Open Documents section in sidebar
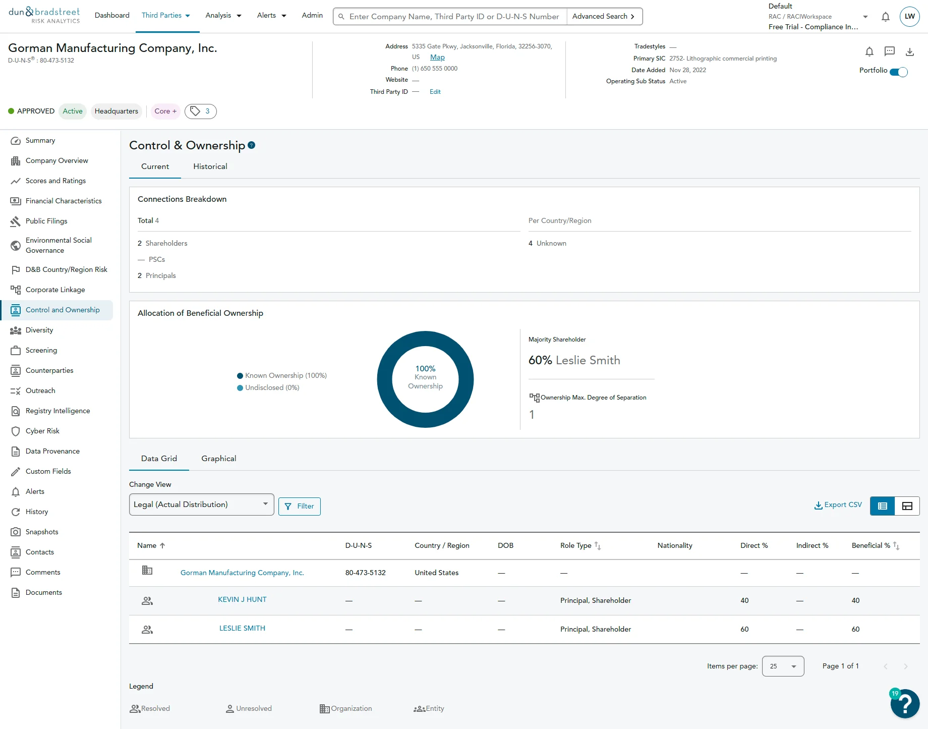The height and width of the screenshot is (729, 928). (x=43, y=592)
